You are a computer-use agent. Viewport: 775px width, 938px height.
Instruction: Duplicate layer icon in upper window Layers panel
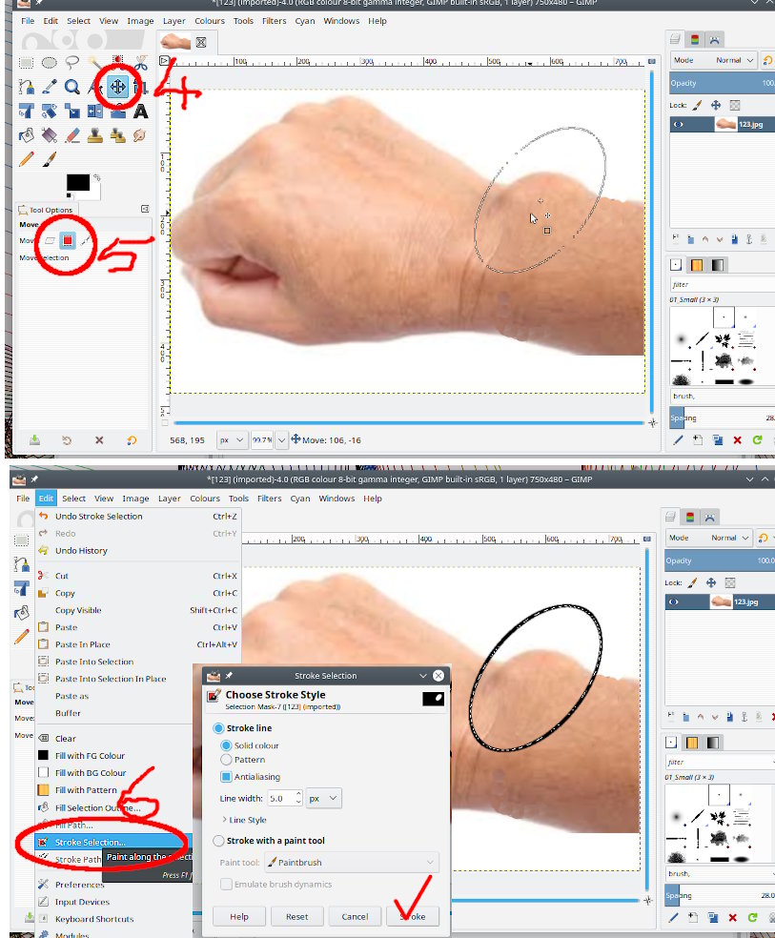pyautogui.click(x=734, y=239)
